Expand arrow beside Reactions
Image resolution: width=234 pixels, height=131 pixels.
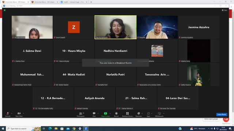142,114
